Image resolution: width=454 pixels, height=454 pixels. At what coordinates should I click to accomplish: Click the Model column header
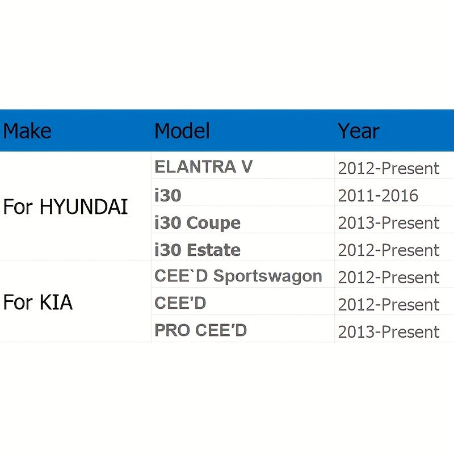point(182,131)
